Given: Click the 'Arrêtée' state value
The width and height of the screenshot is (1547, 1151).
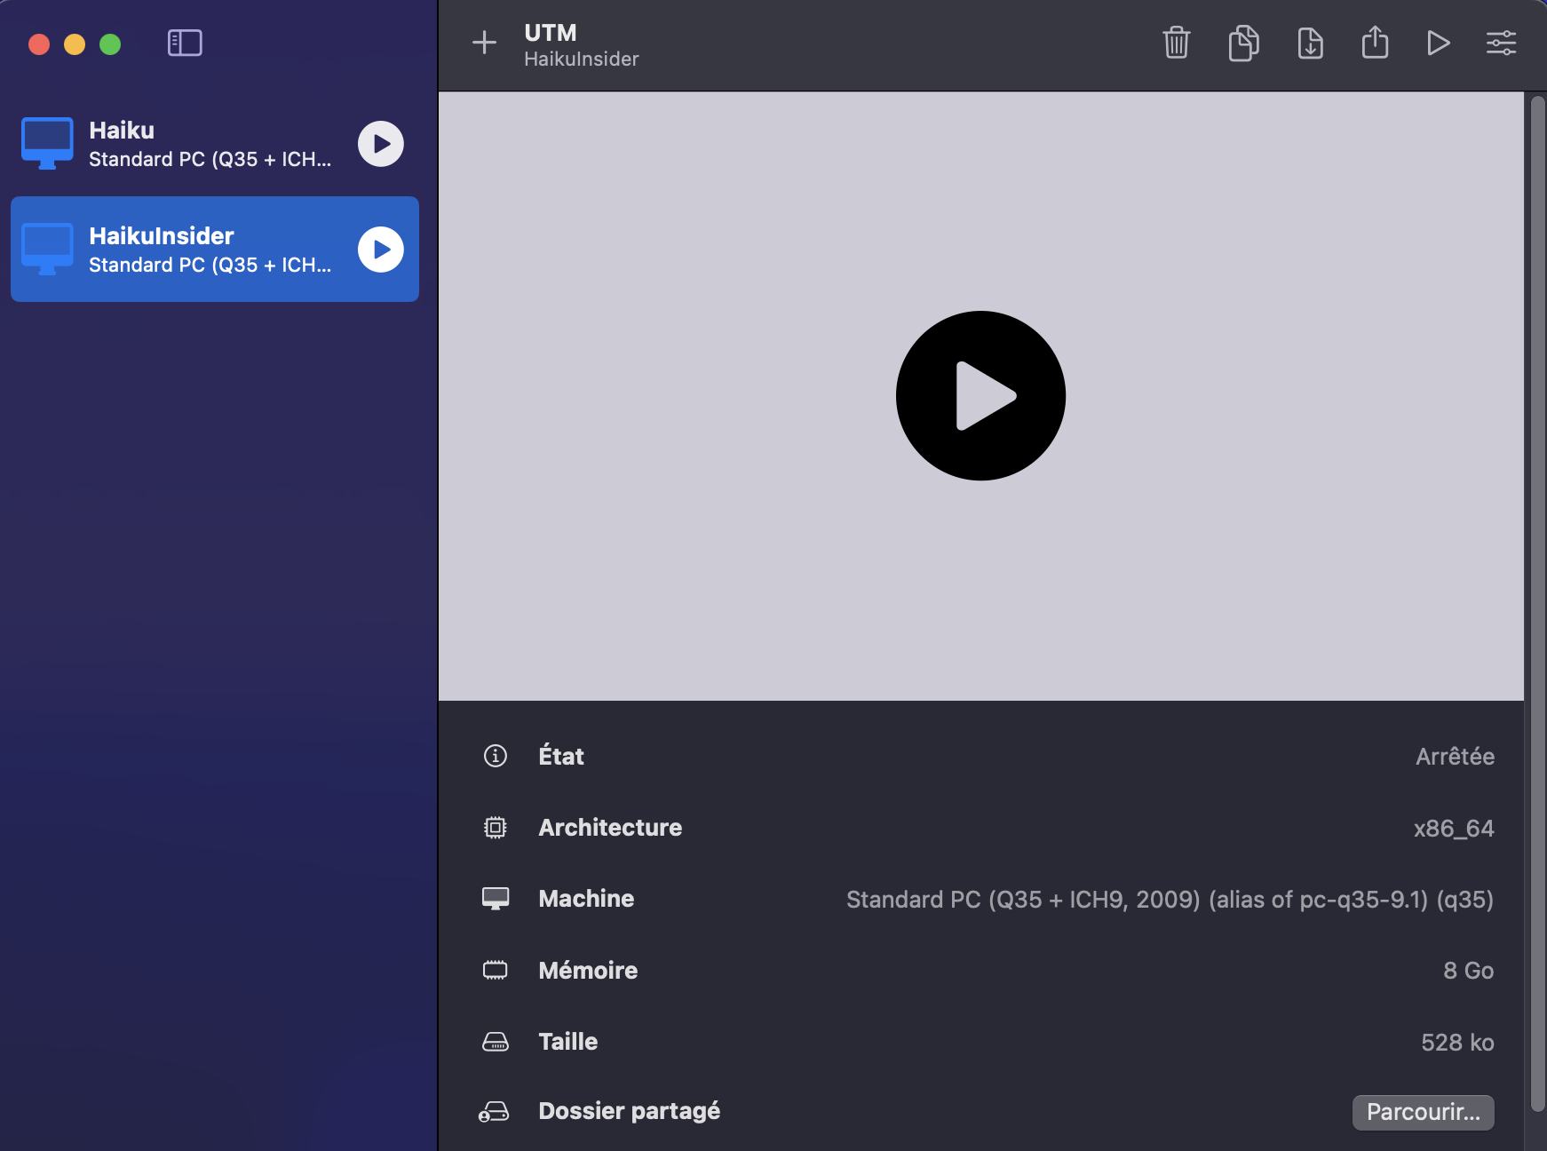Looking at the screenshot, I should [1455, 757].
